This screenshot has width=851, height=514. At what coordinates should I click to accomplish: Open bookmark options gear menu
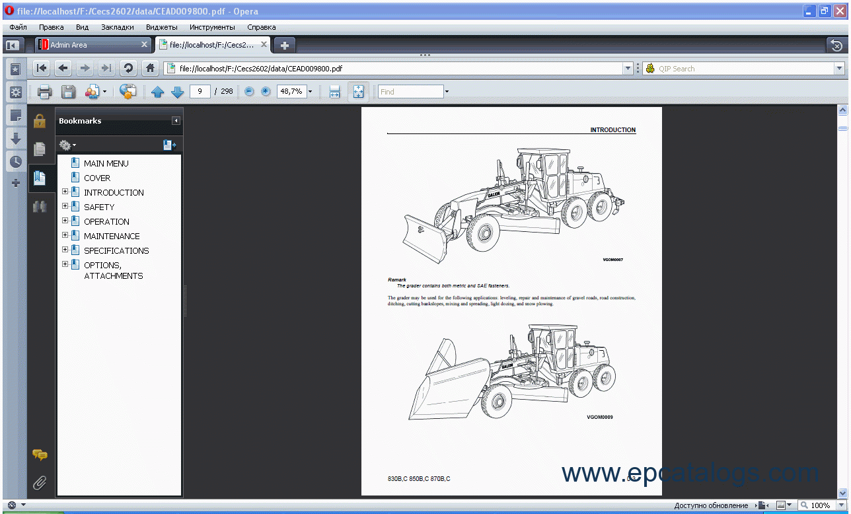pyautogui.click(x=67, y=145)
